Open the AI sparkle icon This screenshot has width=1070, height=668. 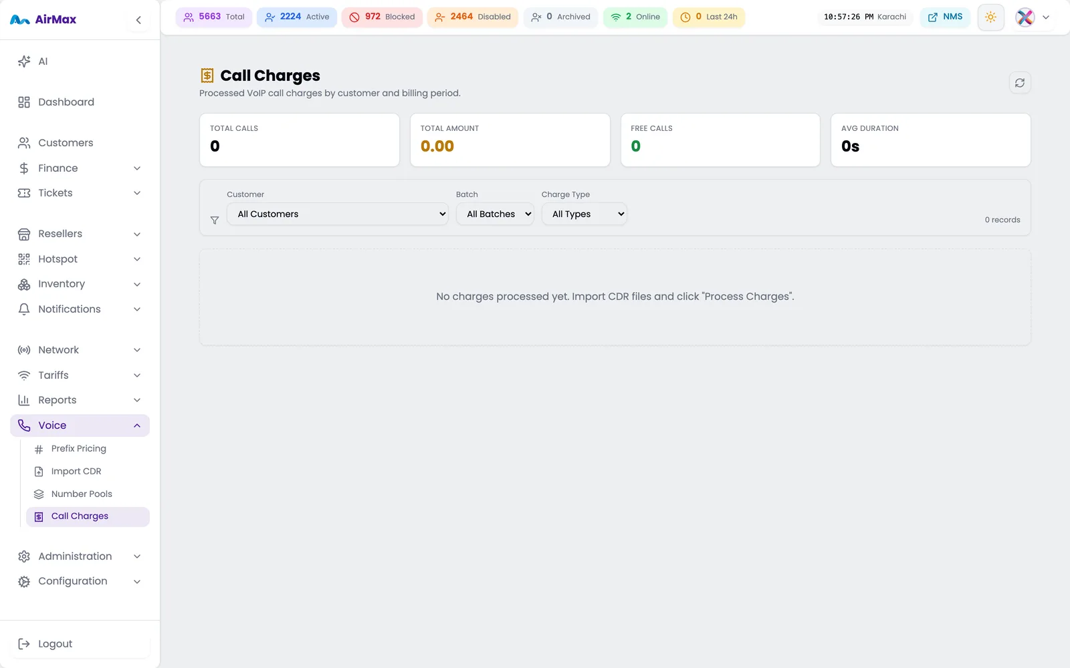pos(24,61)
